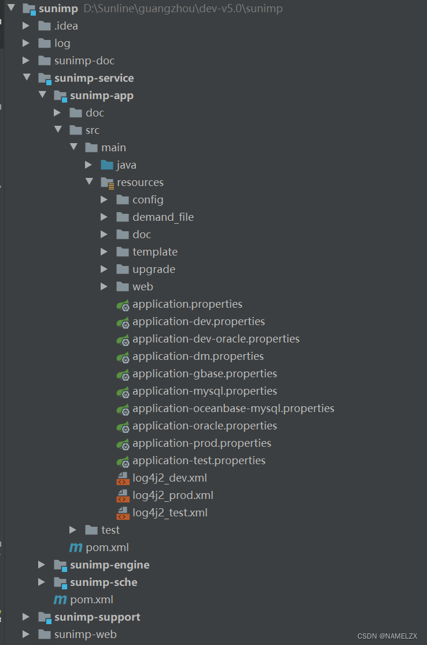The height and width of the screenshot is (645, 427).
Task: Select log4j2_prod.xml file name
Action: click(173, 495)
